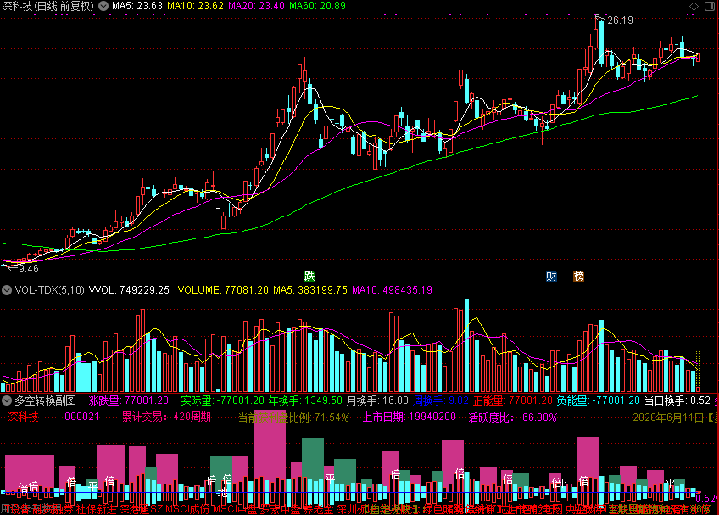The image size is (719, 515).
Task: Click the stock code 000021
Action: (x=82, y=417)
